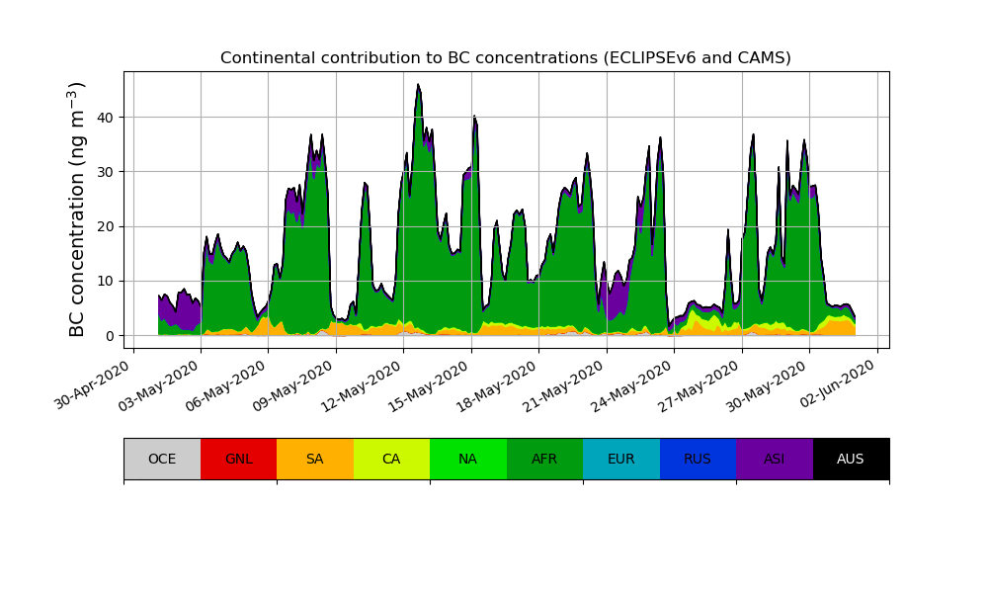Click the 20 tick on y-axis
The width and height of the screenshot is (988, 593).
point(102,226)
